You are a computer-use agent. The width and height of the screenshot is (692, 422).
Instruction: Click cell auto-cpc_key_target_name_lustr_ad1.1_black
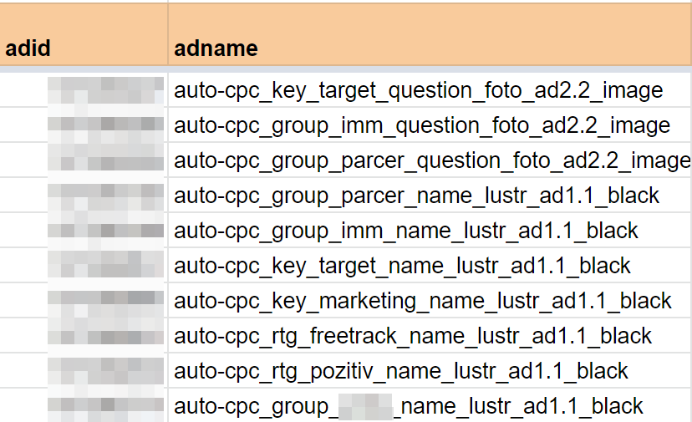[402, 266]
